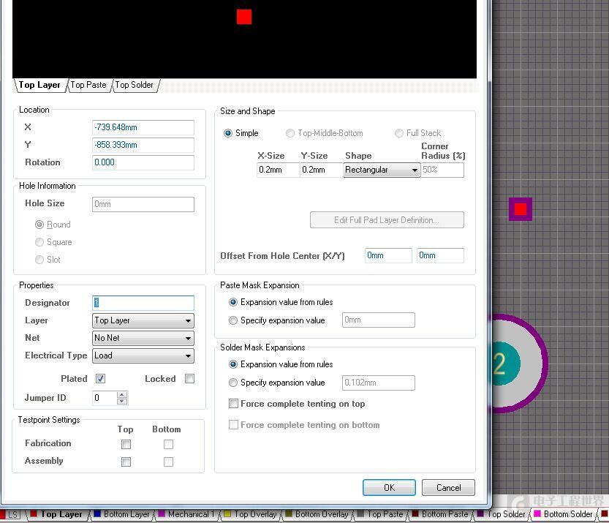Click the Rotation input field
This screenshot has width=609, height=523.
click(143, 162)
